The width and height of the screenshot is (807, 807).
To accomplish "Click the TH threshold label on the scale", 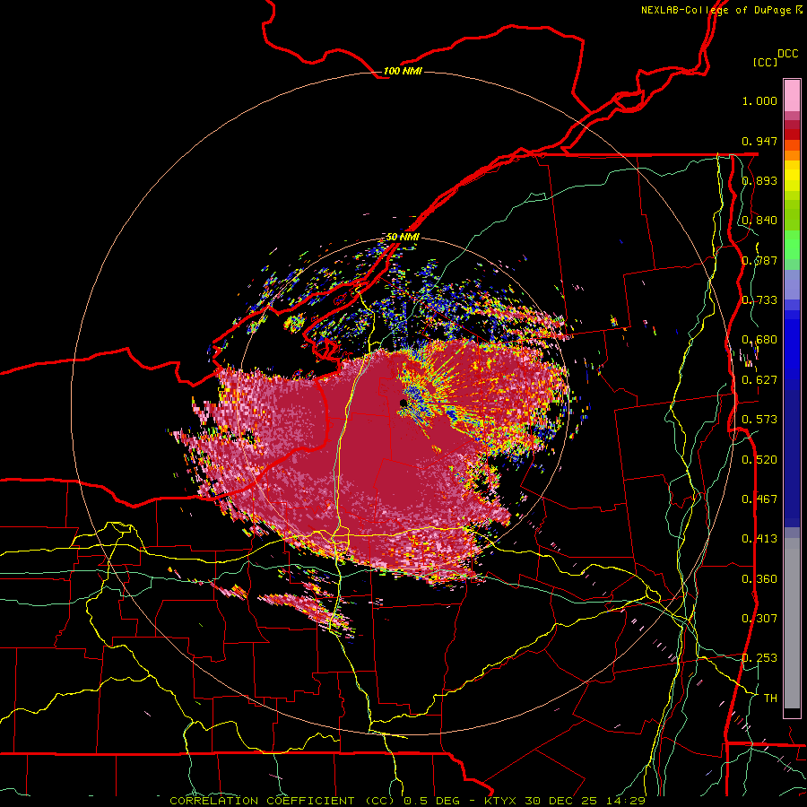I will click(770, 699).
